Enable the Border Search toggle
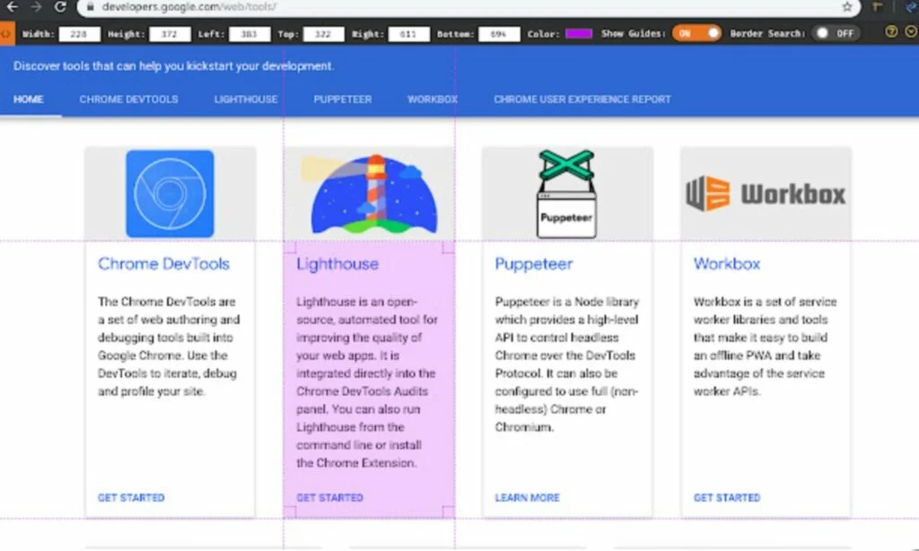 tap(835, 33)
